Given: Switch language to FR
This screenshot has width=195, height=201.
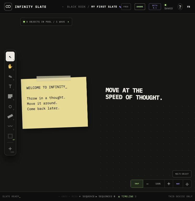Looking at the screenshot, I should (x=188, y=7).
